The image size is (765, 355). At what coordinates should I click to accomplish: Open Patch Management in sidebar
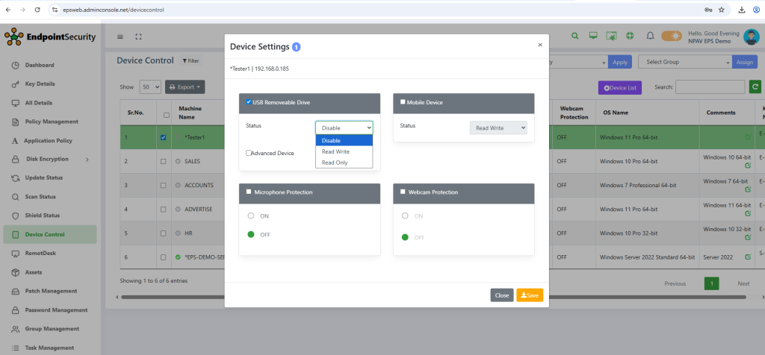[50, 291]
